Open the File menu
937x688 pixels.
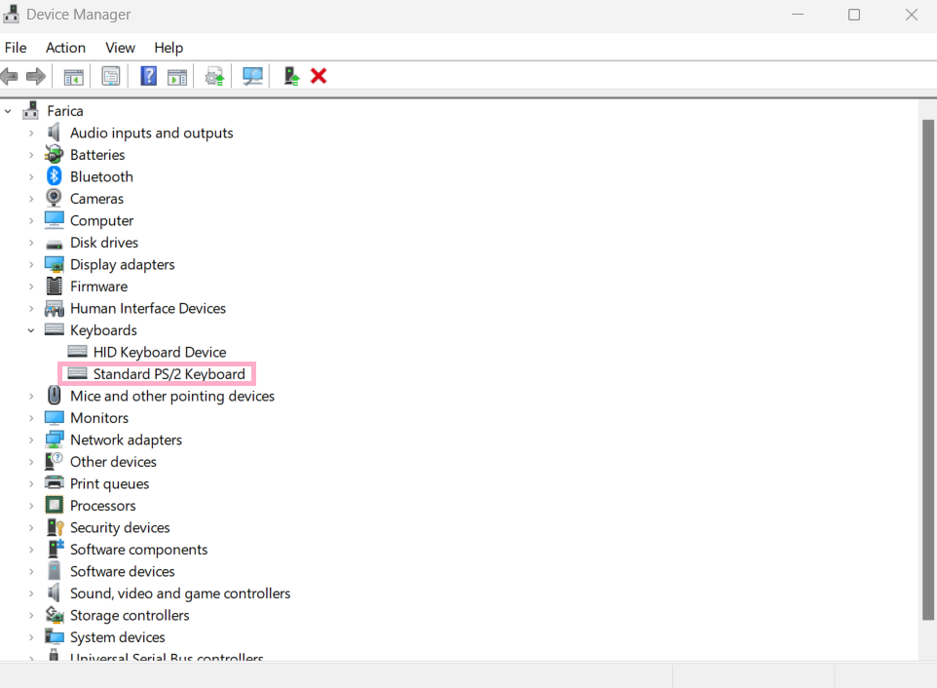16,48
